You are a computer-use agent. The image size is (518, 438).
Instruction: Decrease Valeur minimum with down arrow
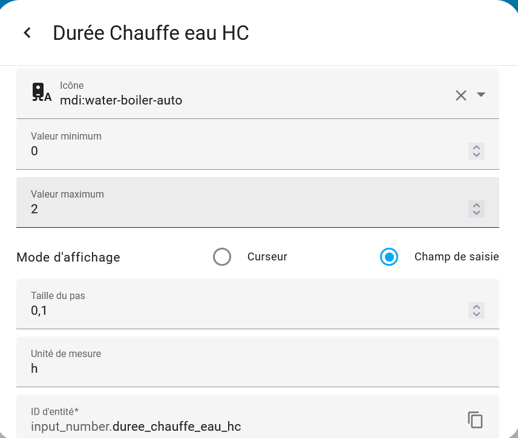(x=476, y=155)
